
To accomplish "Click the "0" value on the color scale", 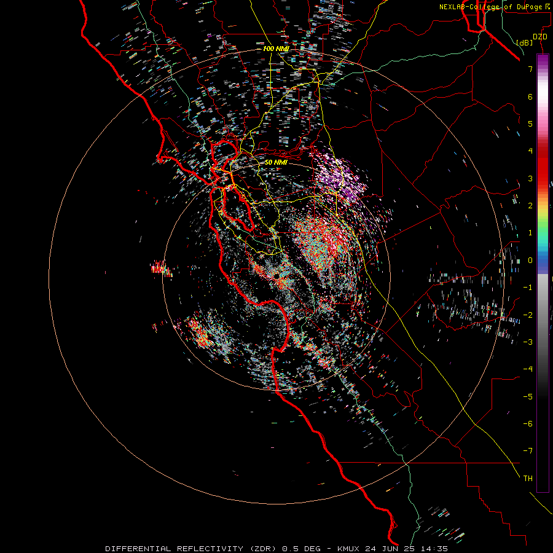I will click(530, 261).
